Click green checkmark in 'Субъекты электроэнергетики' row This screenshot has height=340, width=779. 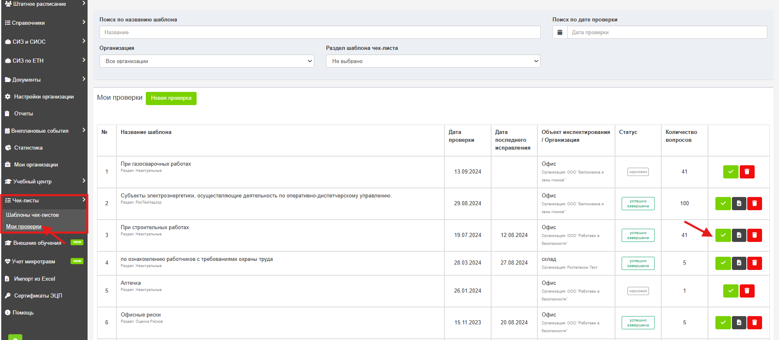[723, 204]
